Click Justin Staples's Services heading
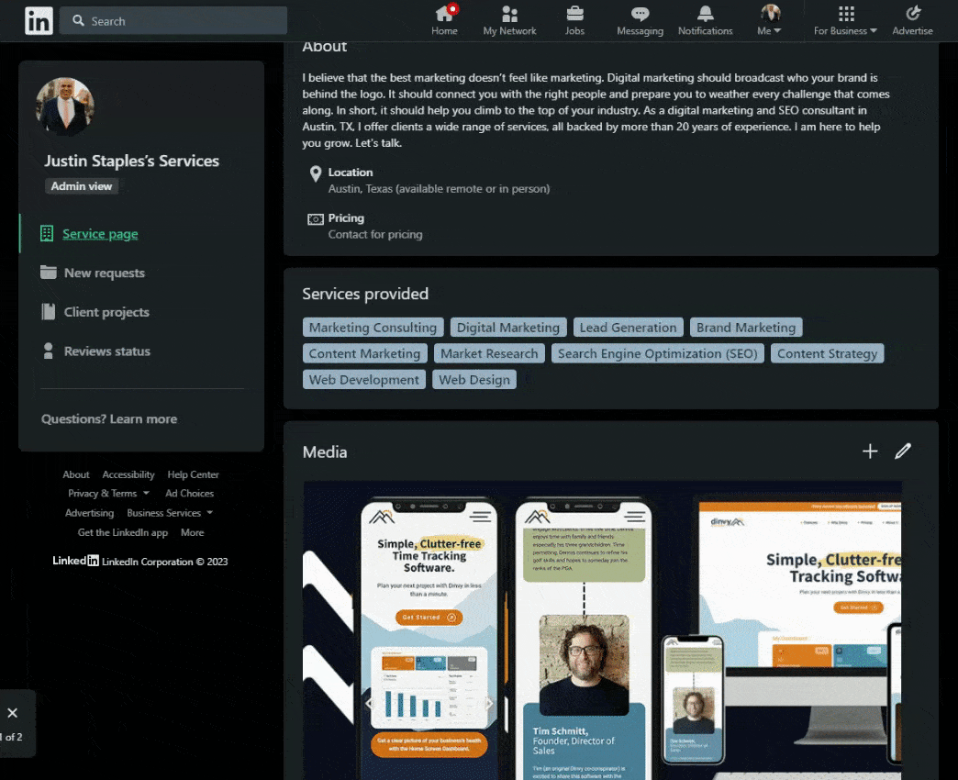The width and height of the screenshot is (958, 780). click(x=131, y=161)
